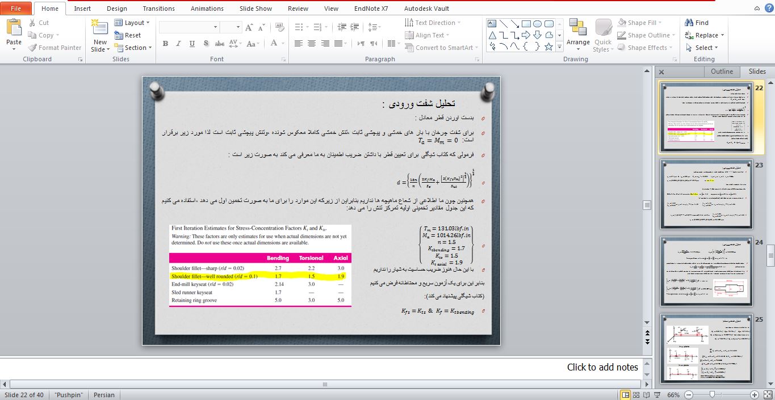The image size is (775, 400).
Task: Open the Replace dropdown arrow
Action: point(723,35)
